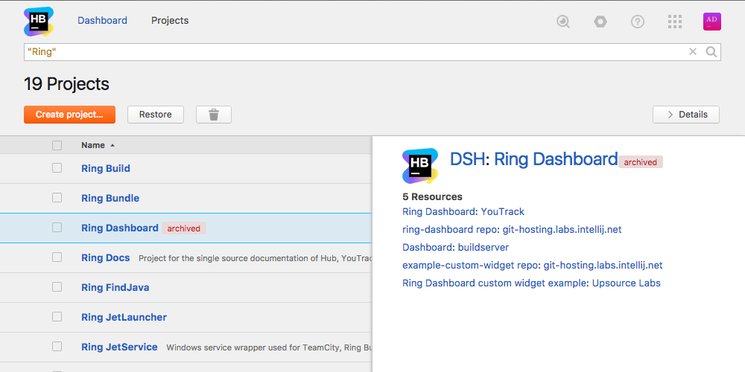The height and width of the screenshot is (372, 745).
Task: Click the Hub logo in header
Action: pos(39,22)
